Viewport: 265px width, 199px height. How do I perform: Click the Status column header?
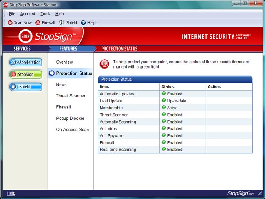(168, 87)
